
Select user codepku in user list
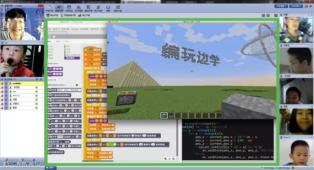pyautogui.click(x=22, y=83)
